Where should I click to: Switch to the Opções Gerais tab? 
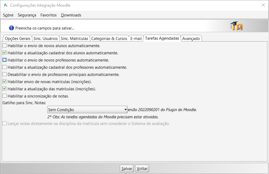pos(17,38)
